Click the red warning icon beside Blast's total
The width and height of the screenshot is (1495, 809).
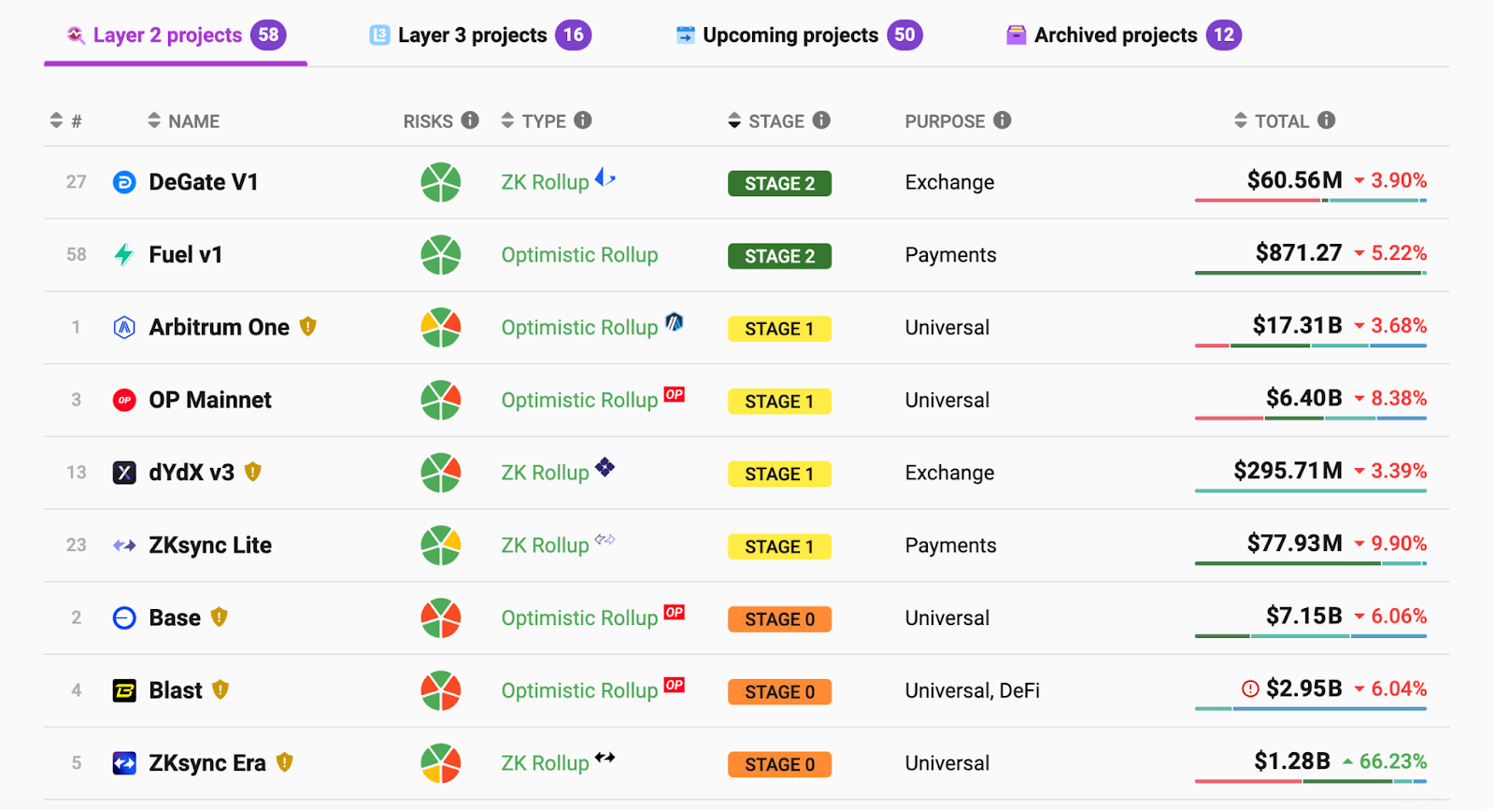1250,689
